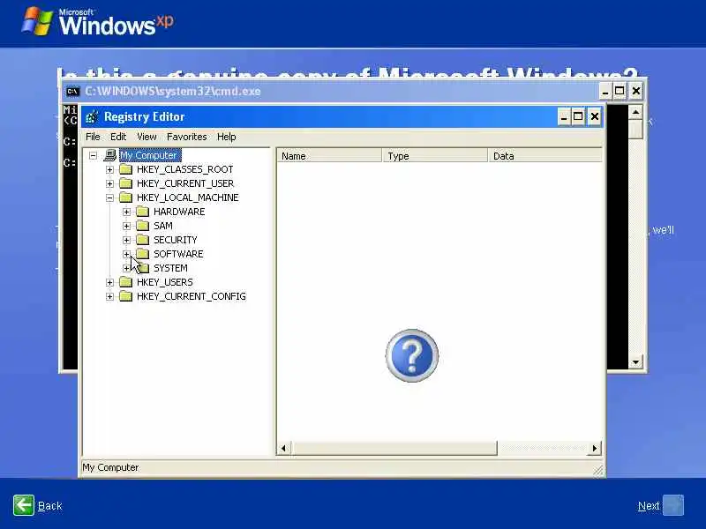Select the HKEY_CURRENT_CONFIG key label
This screenshot has width=706, height=529.
191,296
